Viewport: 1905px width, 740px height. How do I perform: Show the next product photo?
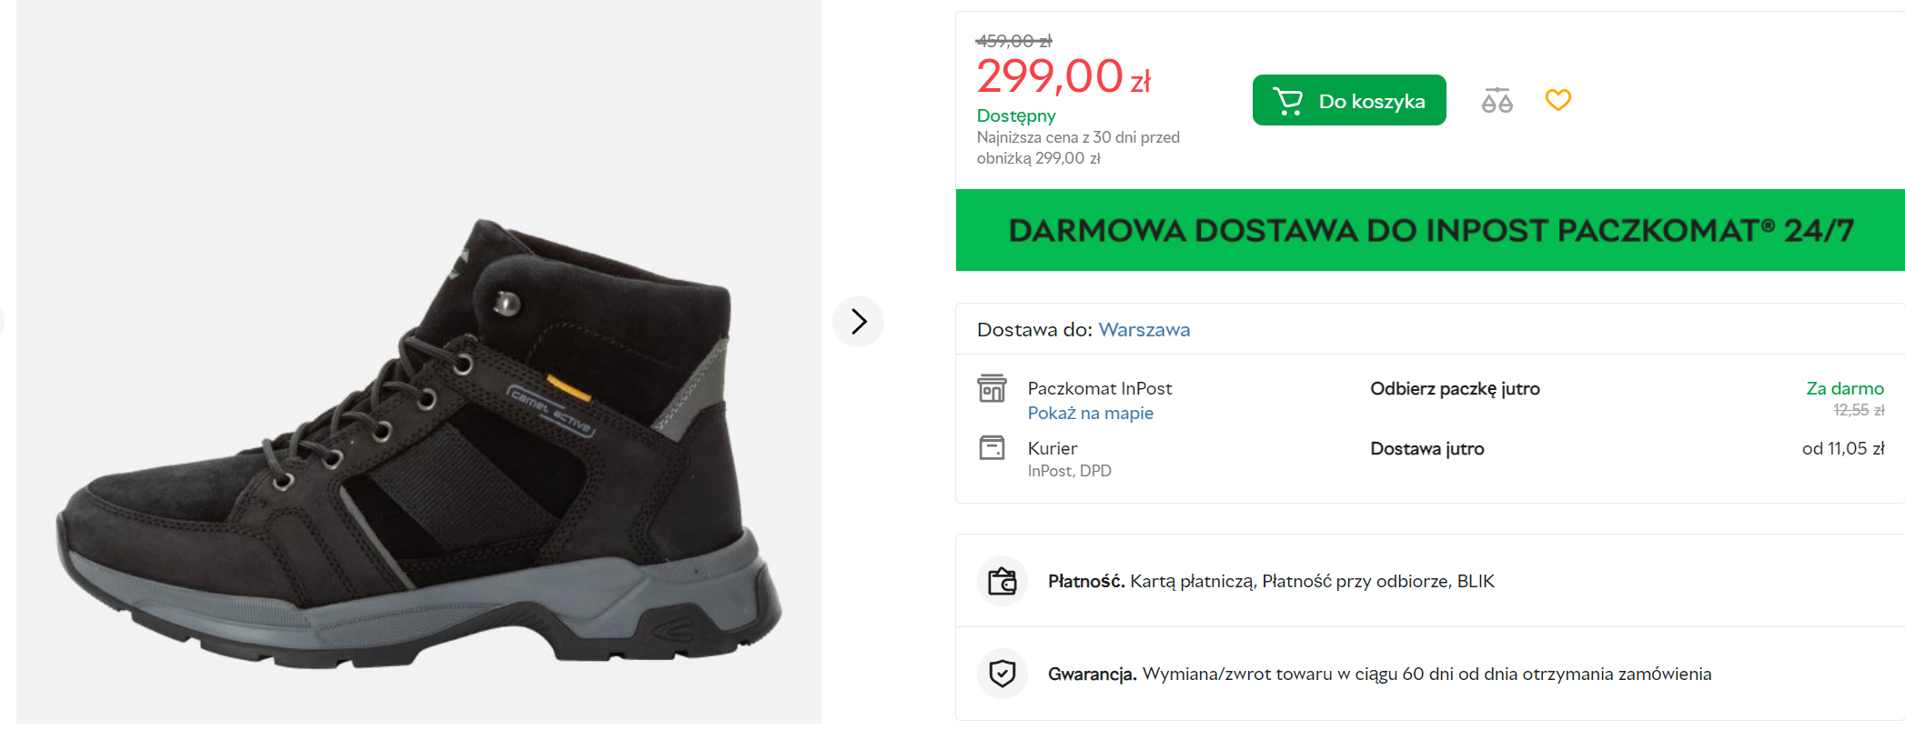coord(858,321)
